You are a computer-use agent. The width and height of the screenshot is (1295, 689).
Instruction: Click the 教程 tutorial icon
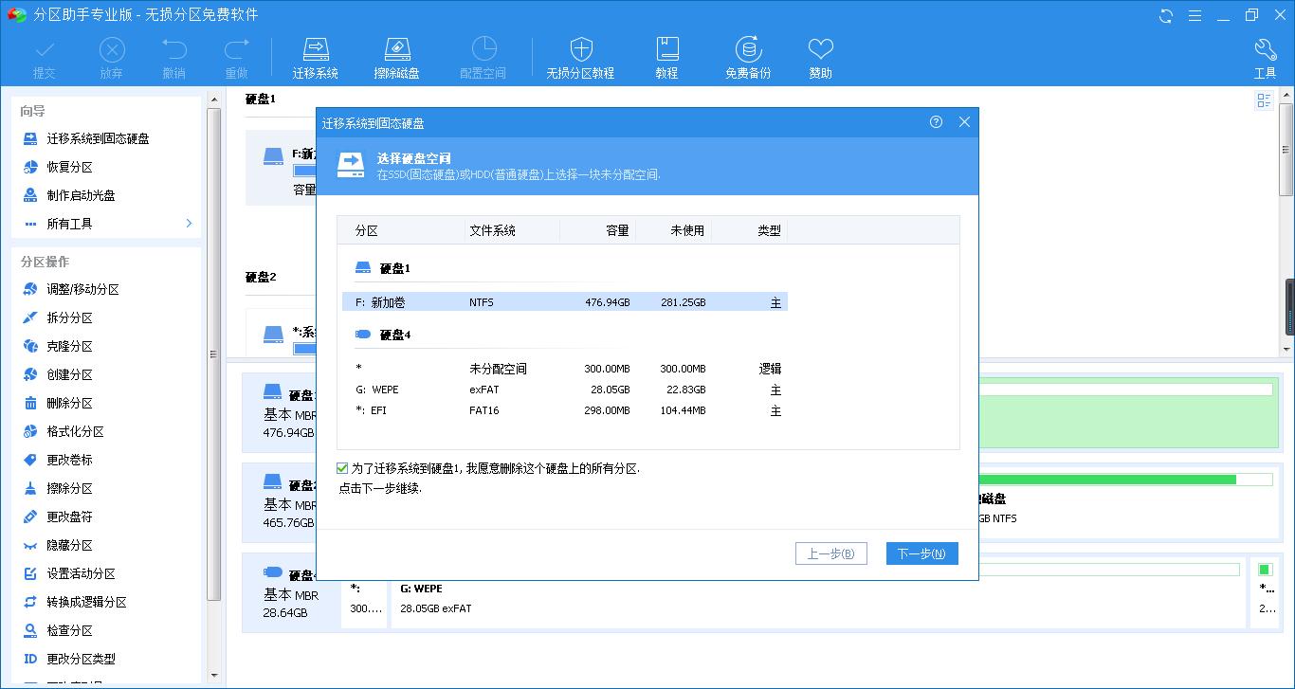666,55
